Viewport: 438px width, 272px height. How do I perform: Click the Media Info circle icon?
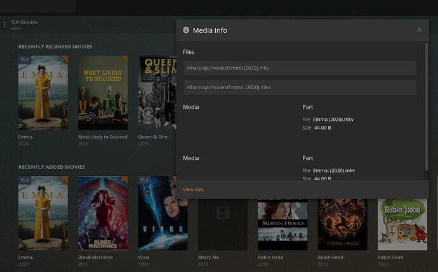[186, 30]
